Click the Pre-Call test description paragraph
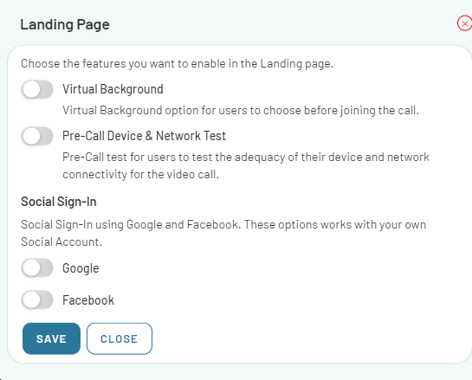472x380 pixels. click(x=246, y=165)
